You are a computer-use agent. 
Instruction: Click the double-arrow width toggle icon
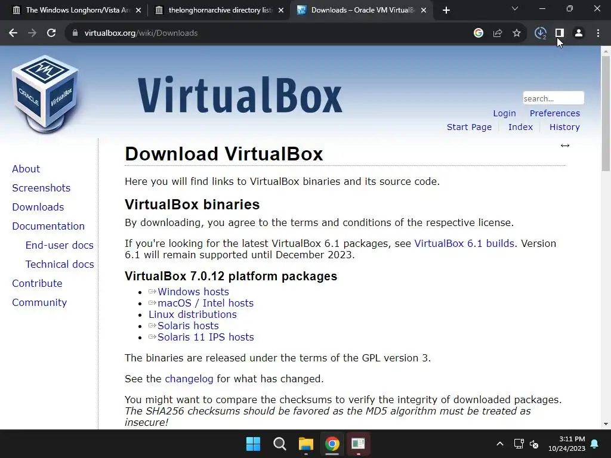tap(565, 146)
